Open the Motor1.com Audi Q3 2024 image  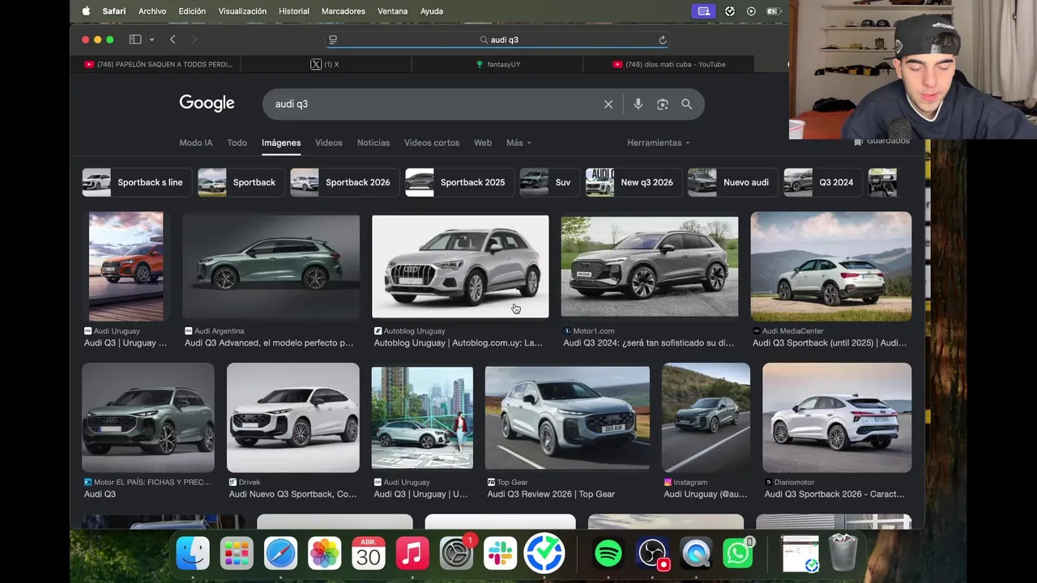click(x=650, y=266)
